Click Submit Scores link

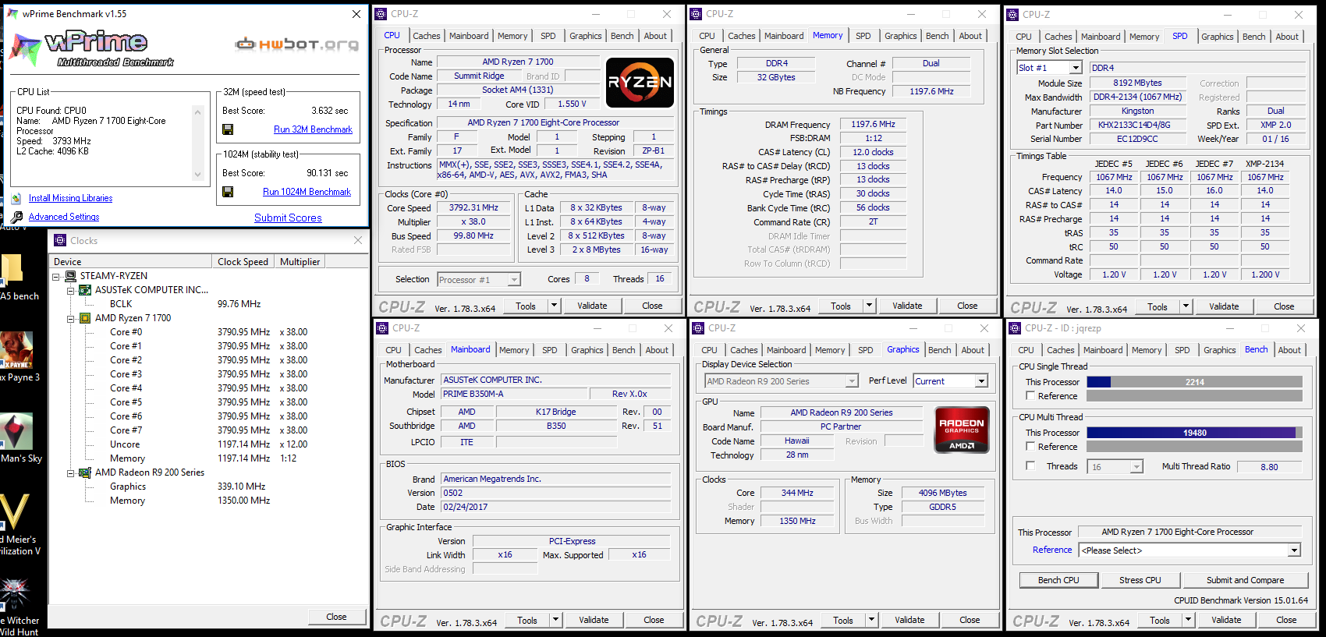288,218
